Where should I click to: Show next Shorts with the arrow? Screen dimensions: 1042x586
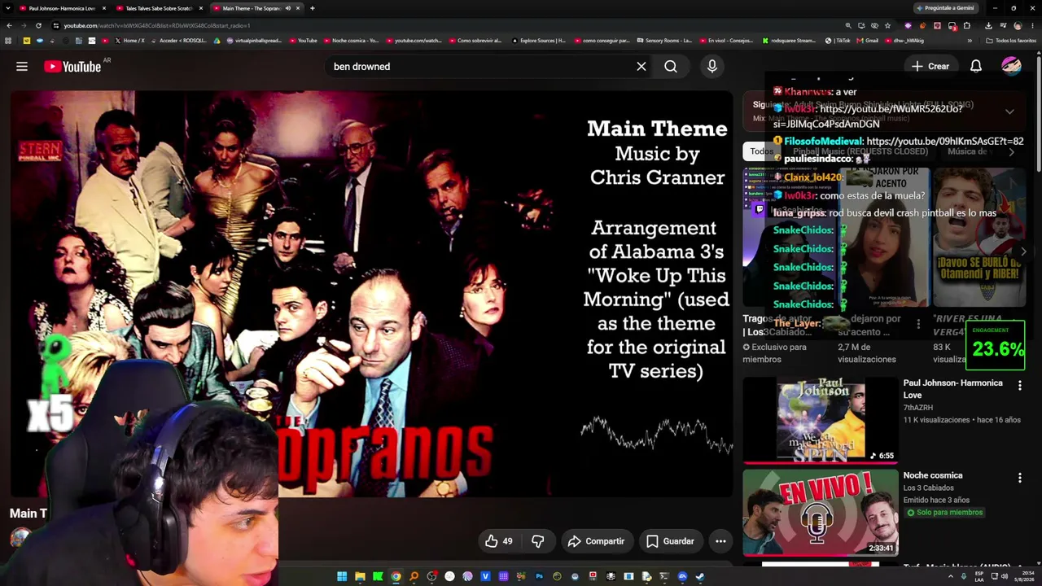(1022, 251)
